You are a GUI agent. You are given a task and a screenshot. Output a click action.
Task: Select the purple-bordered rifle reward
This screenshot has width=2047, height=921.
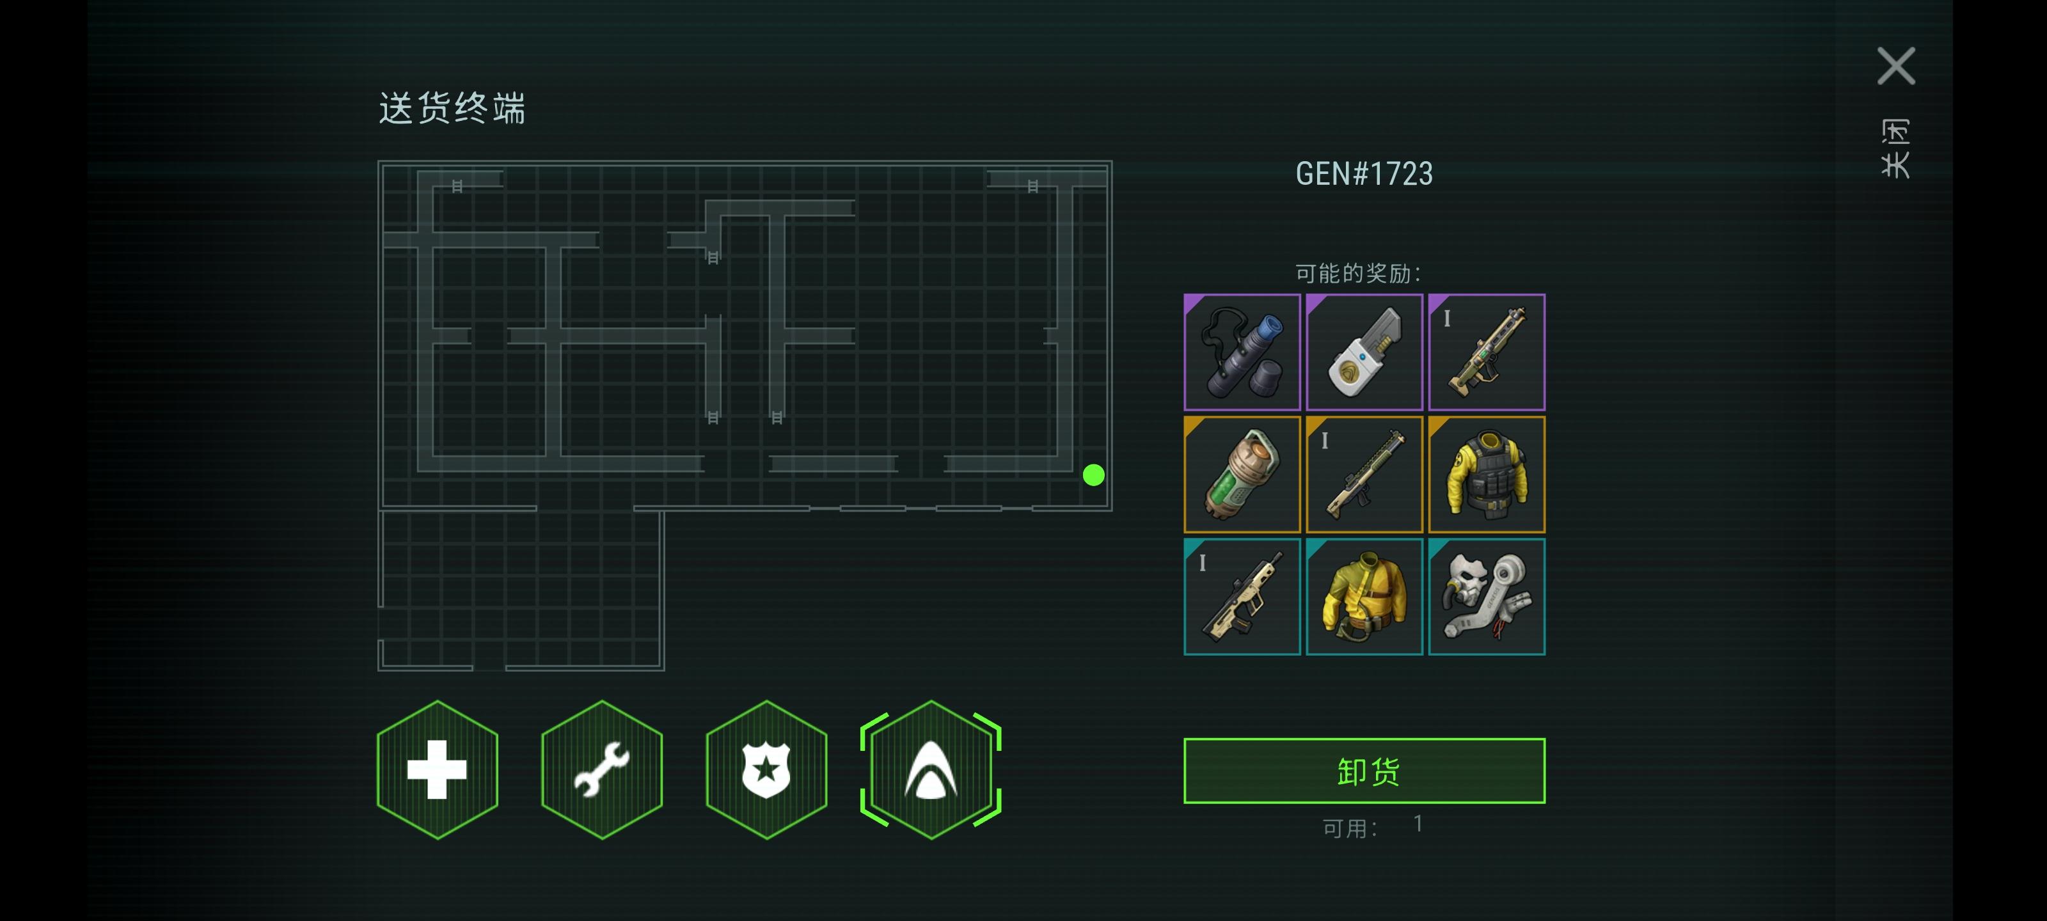pos(1486,352)
